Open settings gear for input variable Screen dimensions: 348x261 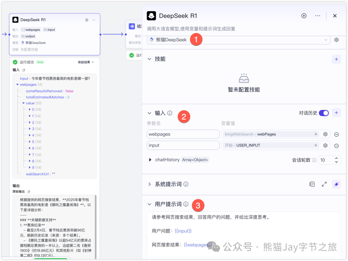(x=325, y=145)
